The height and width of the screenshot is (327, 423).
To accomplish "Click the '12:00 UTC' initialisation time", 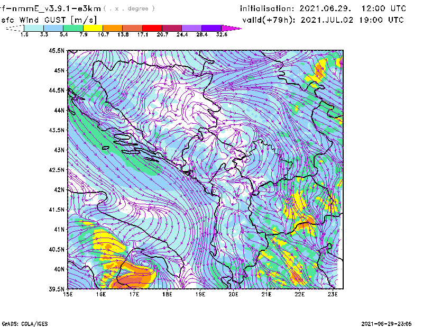I will click(x=384, y=8).
